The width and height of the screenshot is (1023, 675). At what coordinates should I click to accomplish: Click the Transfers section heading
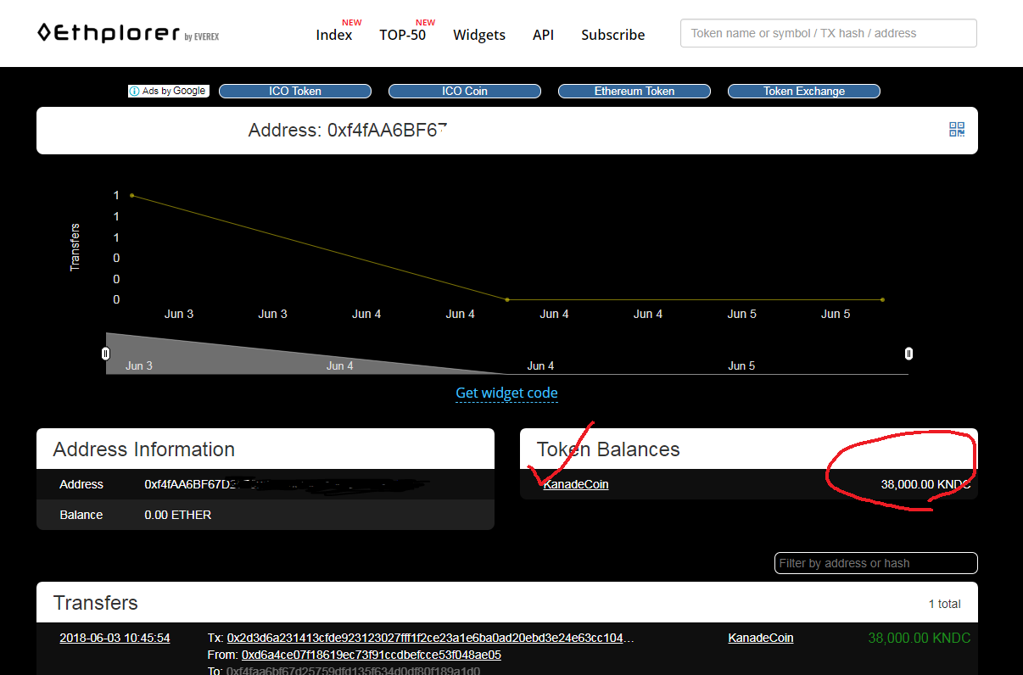[x=96, y=603]
